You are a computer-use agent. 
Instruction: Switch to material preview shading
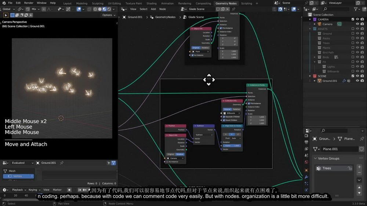pyautogui.click(x=104, y=9)
